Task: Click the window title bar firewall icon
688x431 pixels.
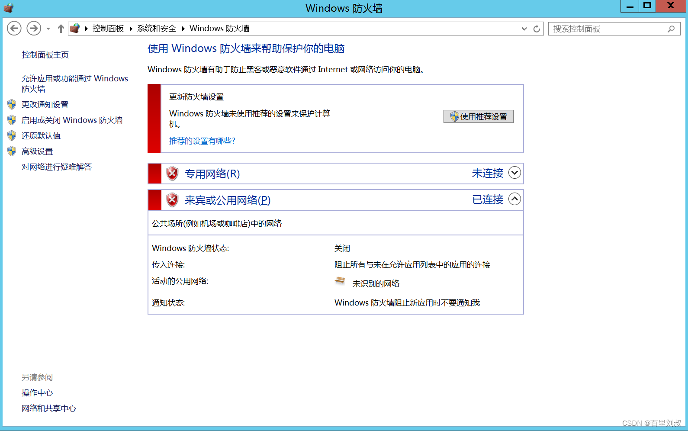Action: [x=9, y=7]
